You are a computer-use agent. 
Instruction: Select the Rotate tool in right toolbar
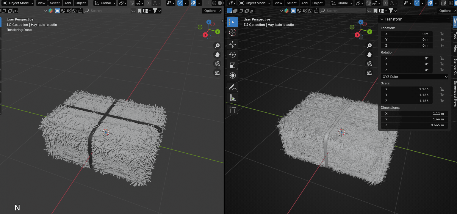pyautogui.click(x=233, y=55)
